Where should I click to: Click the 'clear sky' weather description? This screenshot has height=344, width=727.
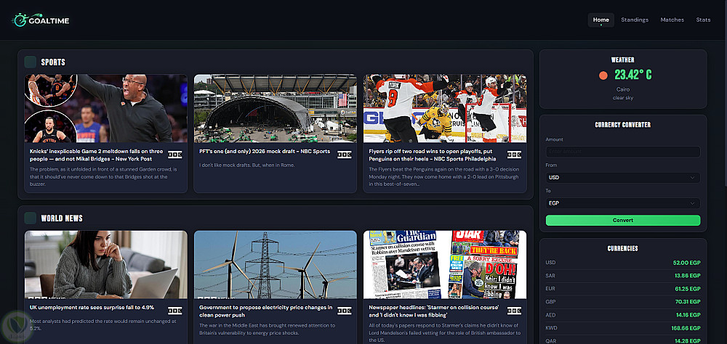point(623,98)
